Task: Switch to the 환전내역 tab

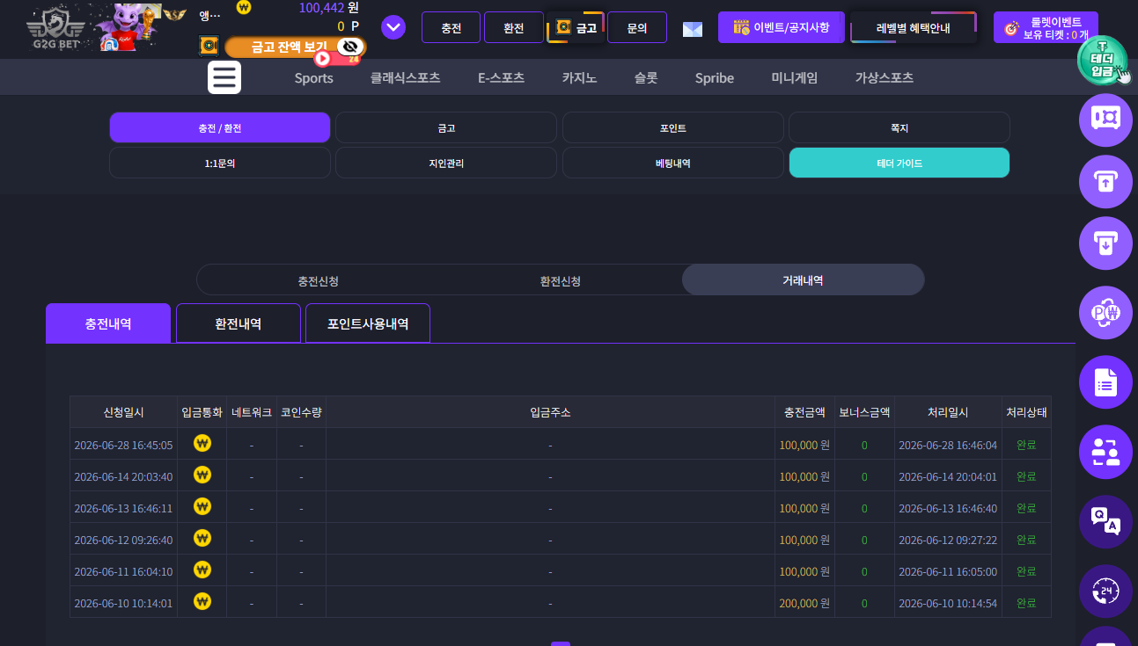Action: [x=239, y=323]
